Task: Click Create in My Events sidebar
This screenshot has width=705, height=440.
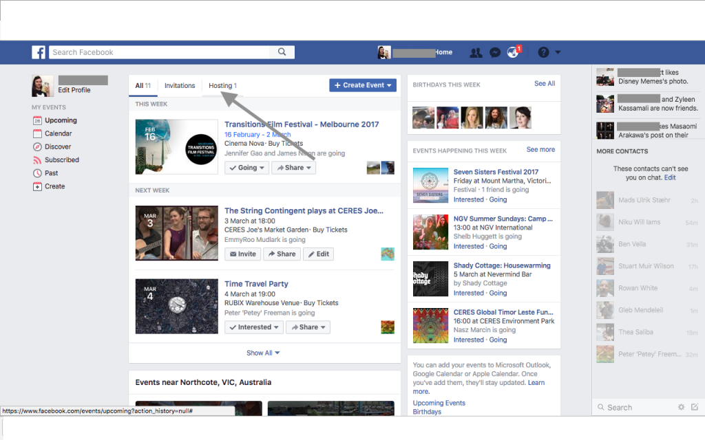Action: click(x=54, y=186)
